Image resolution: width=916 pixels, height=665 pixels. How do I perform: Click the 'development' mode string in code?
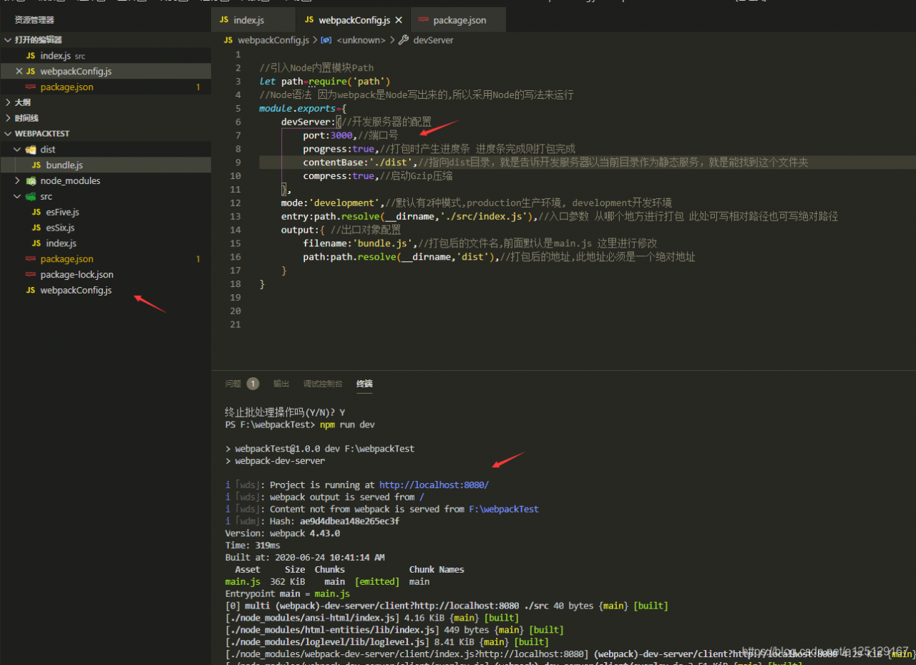click(x=346, y=203)
